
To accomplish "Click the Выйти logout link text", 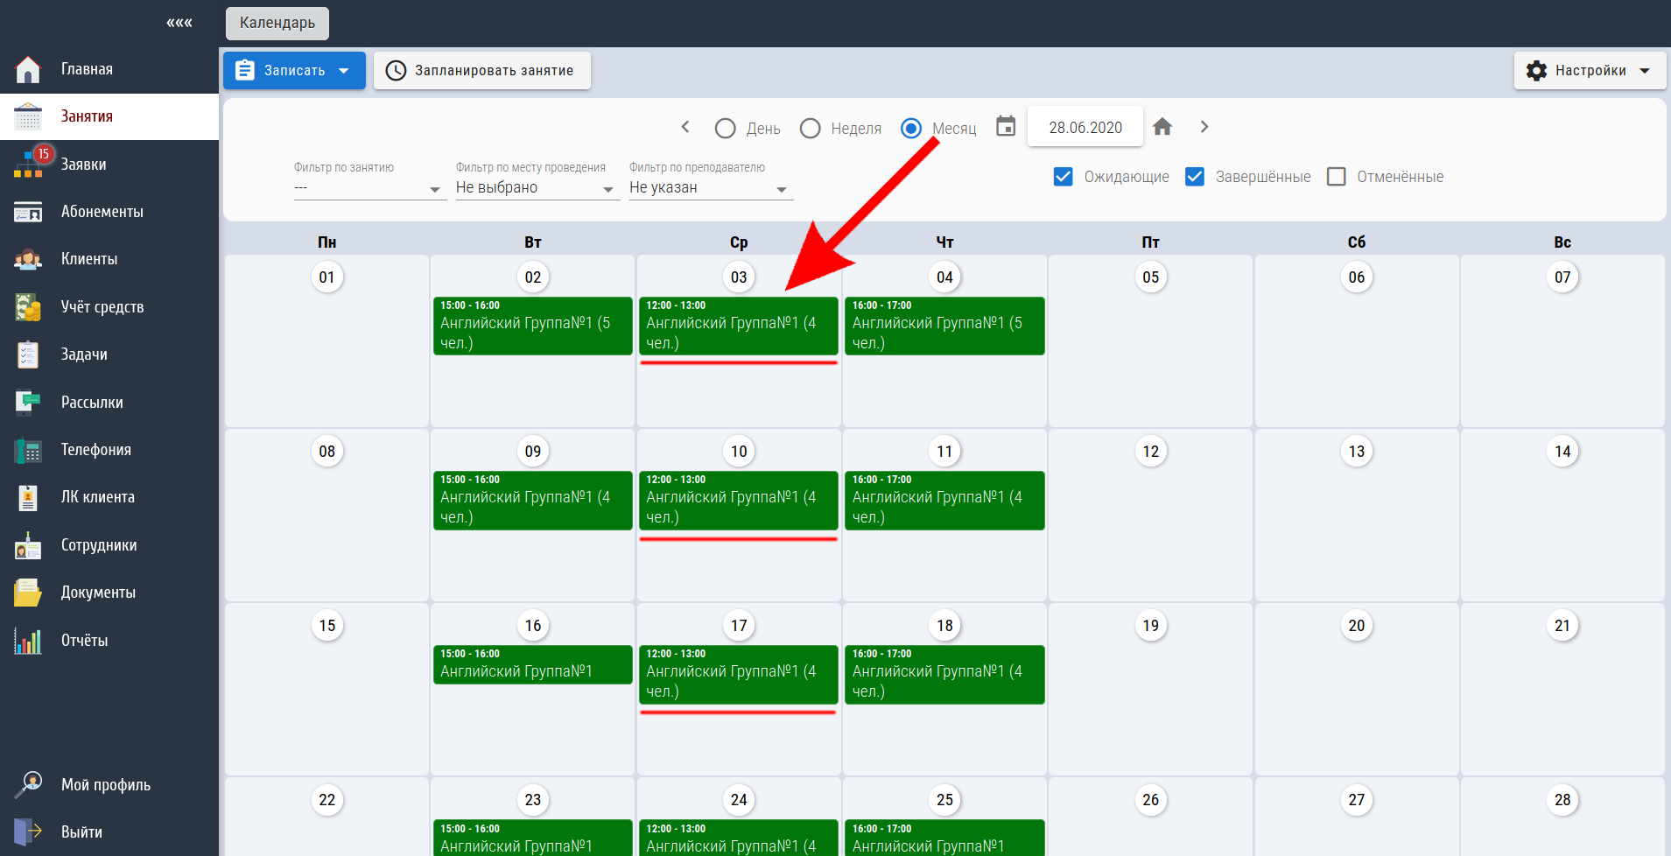I will (x=81, y=832).
